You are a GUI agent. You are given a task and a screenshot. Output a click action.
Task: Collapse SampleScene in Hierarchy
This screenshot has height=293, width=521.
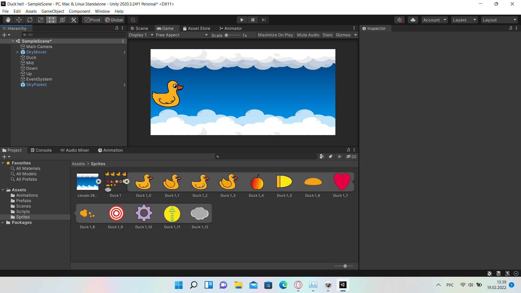pyautogui.click(x=13, y=41)
